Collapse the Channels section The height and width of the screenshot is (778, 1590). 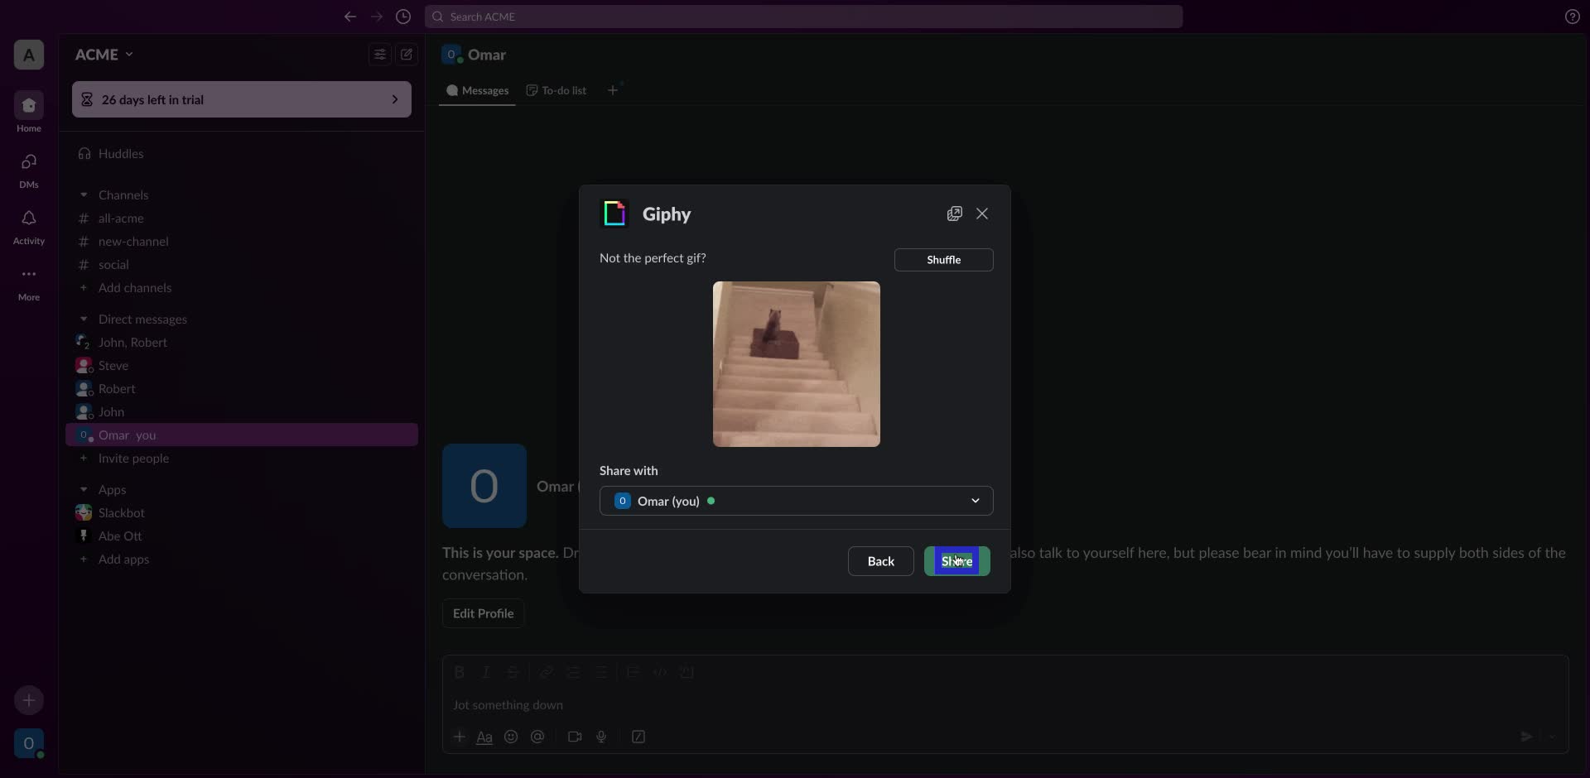(84, 194)
